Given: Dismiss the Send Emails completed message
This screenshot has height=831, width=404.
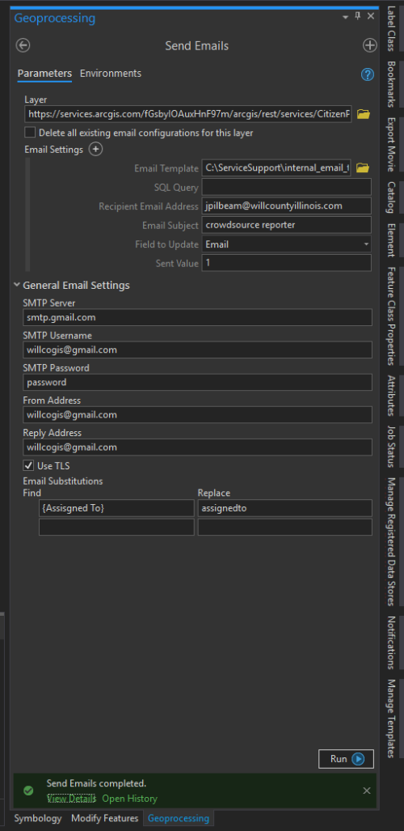Looking at the screenshot, I should (366, 791).
